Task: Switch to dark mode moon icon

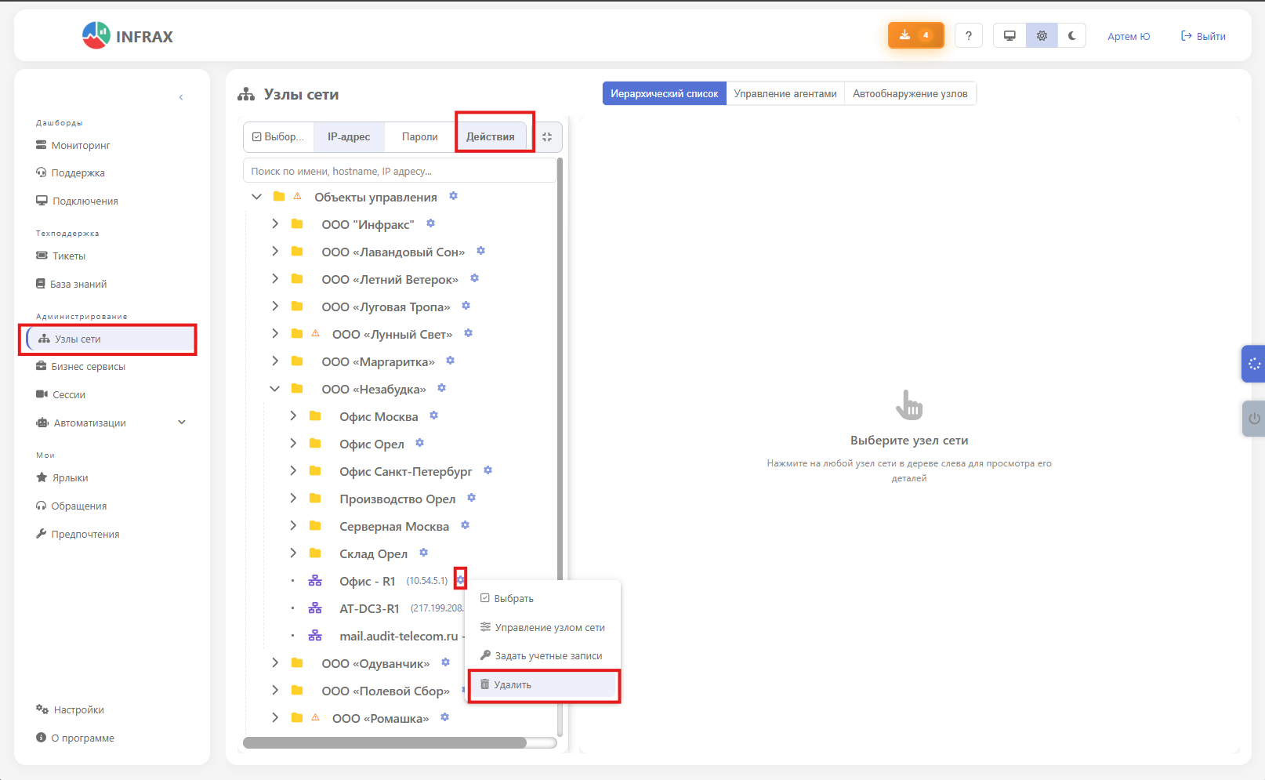Action: [x=1071, y=35]
